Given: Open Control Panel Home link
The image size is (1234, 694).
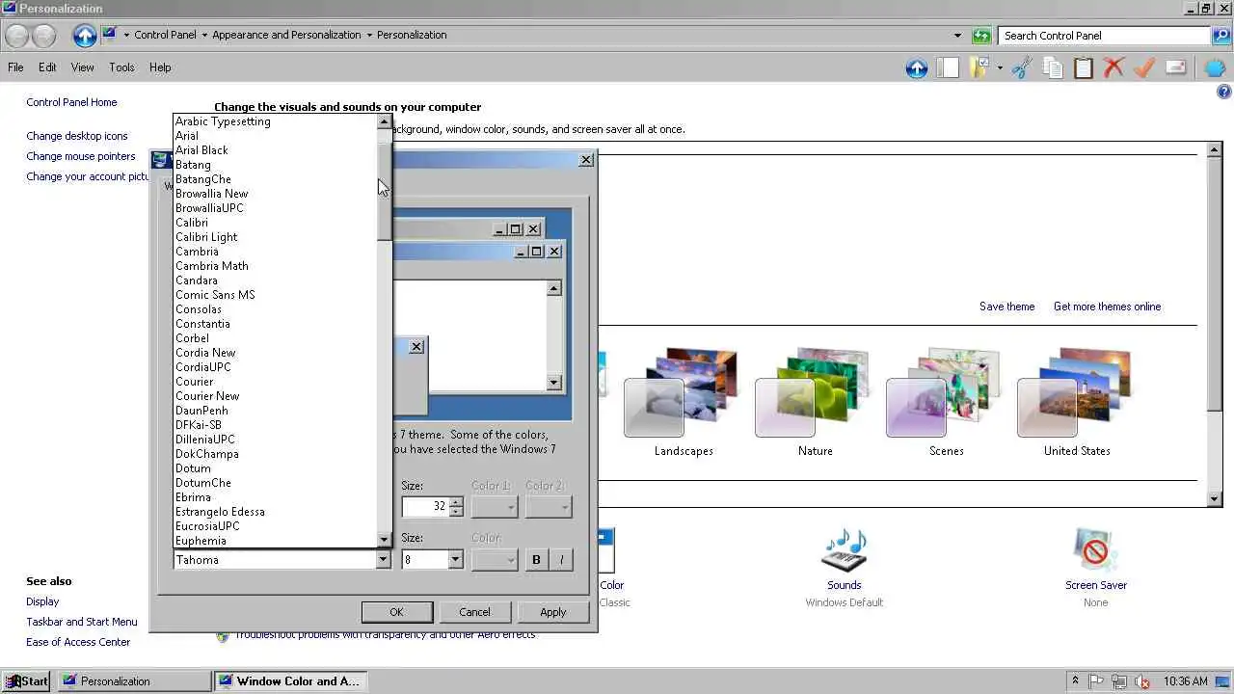Looking at the screenshot, I should (71, 102).
